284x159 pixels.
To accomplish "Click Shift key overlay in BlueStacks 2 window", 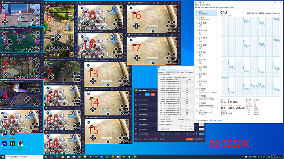I will pyautogui.click(x=34, y=24).
